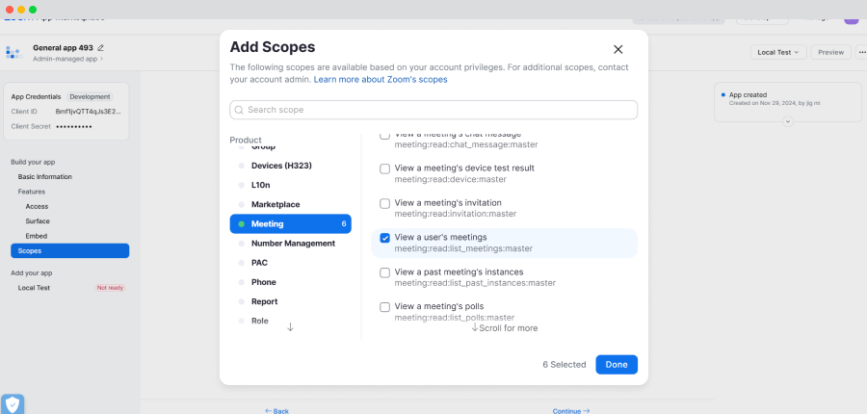This screenshot has height=414, width=867.
Task: Open Local Test in sidebar
Action: click(x=34, y=288)
